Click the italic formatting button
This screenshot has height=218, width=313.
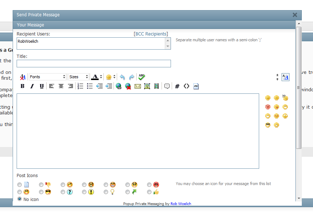pyautogui.click(x=32, y=86)
